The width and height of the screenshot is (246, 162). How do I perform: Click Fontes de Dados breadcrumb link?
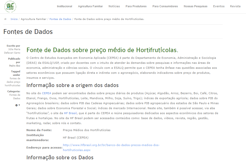pyautogui.click(x=60, y=19)
